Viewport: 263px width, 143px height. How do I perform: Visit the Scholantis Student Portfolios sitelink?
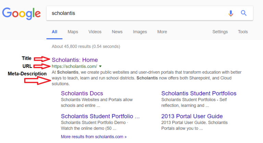pyautogui.click(x=199, y=93)
